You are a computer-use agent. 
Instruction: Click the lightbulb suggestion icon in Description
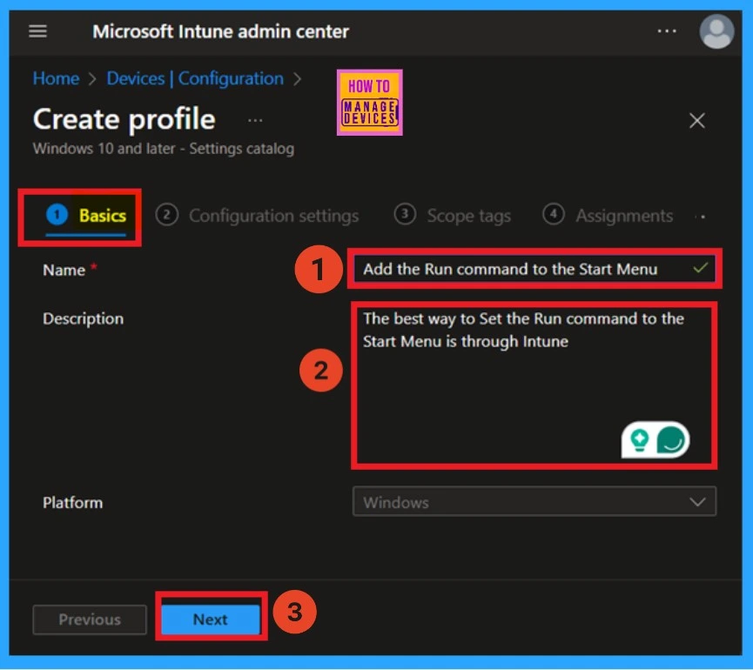click(x=639, y=440)
